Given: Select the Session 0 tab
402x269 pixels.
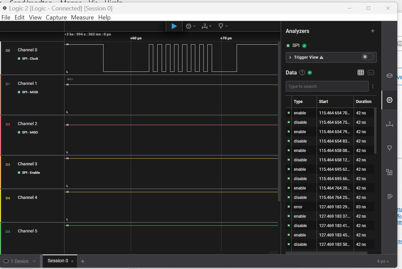Looking at the screenshot, I should [x=58, y=261].
